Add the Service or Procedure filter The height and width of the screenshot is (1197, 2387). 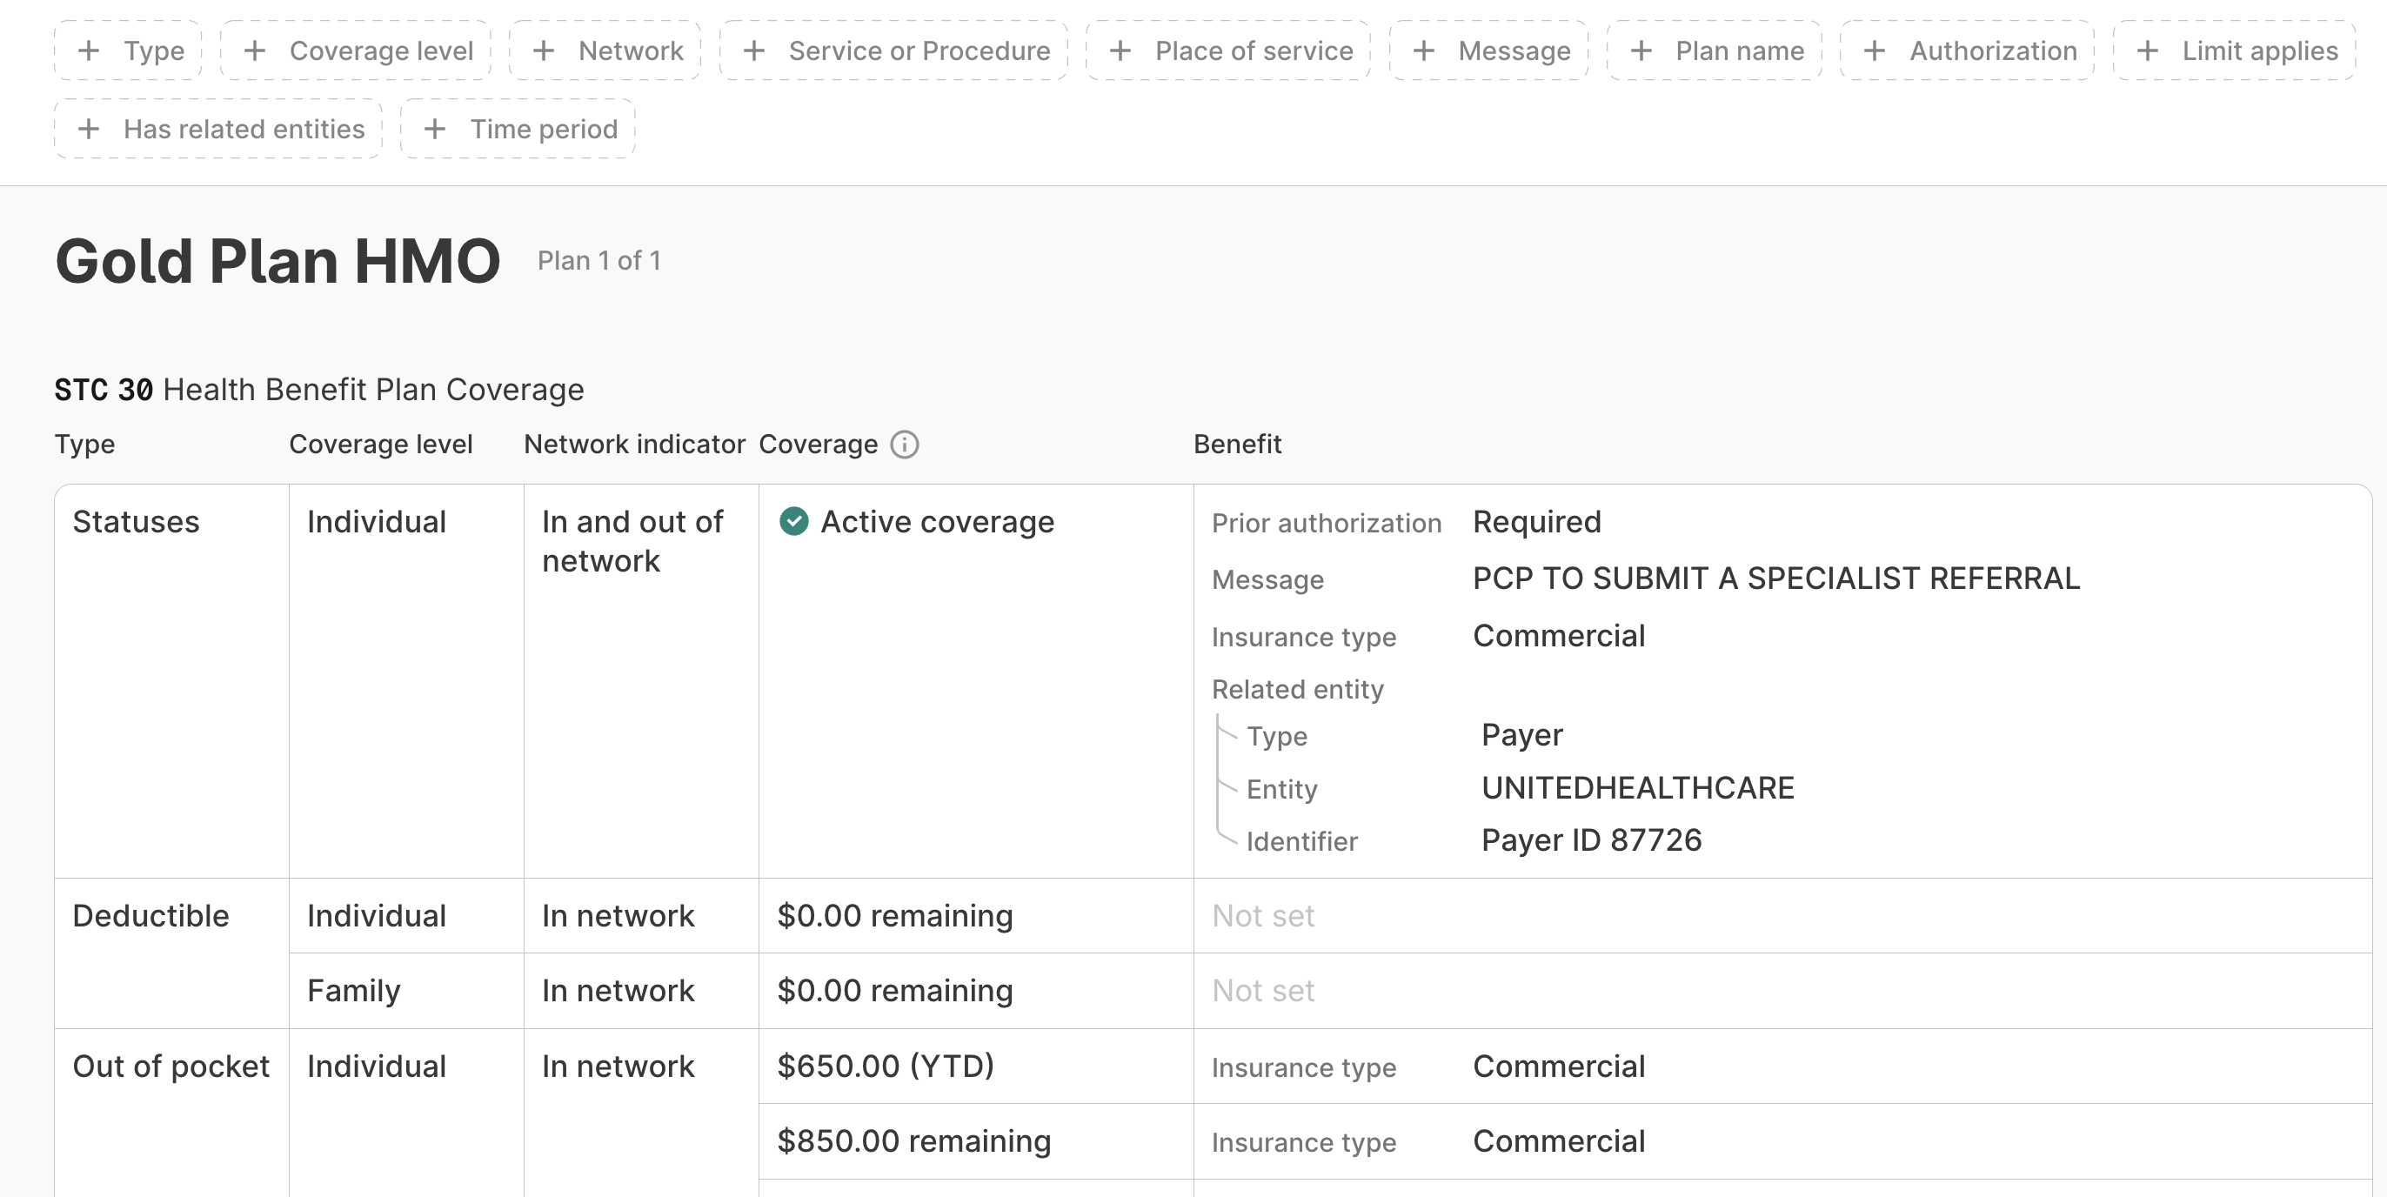pyautogui.click(x=893, y=50)
